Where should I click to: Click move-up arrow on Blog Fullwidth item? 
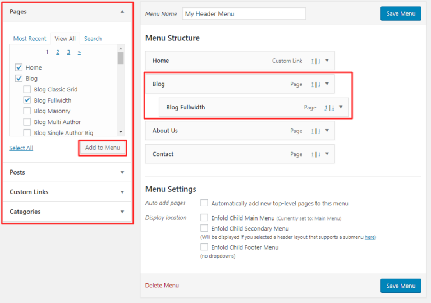(x=326, y=108)
